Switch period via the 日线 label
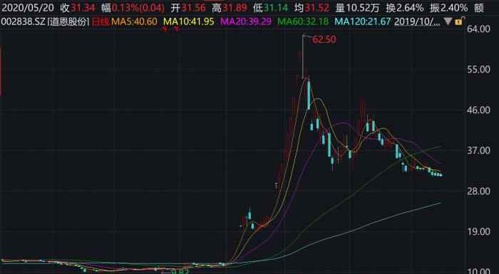The image size is (499, 274). 101,22
